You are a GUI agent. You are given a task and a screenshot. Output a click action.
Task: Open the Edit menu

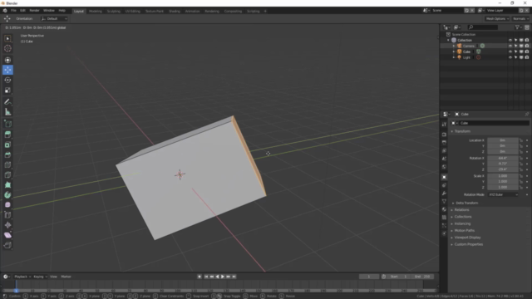22,11
